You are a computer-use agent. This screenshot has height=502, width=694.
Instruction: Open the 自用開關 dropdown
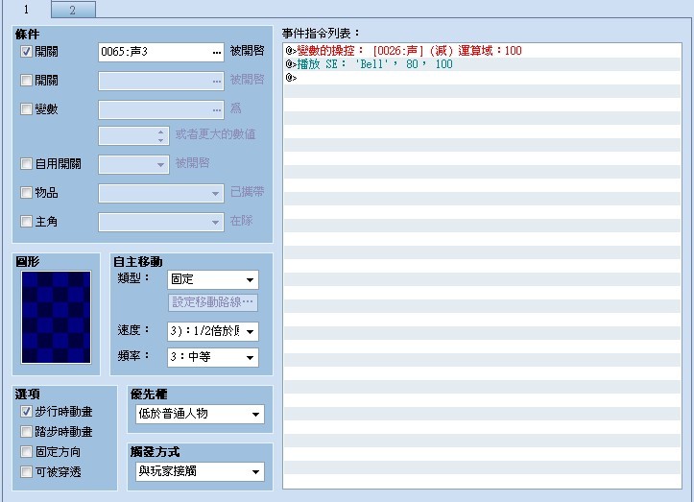(133, 165)
